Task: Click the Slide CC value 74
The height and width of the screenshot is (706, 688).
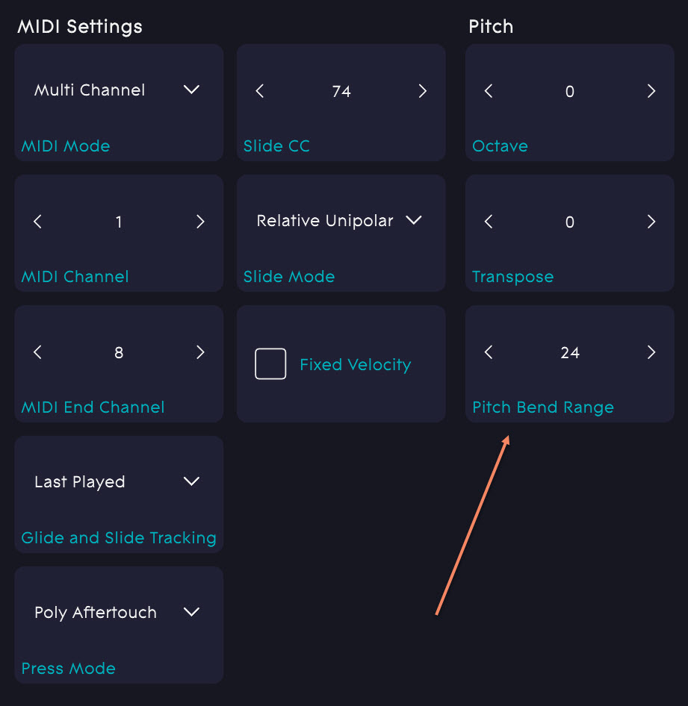Action: point(341,91)
